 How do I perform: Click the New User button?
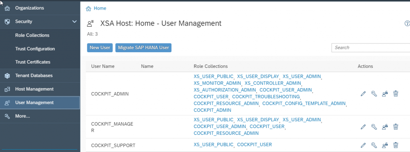click(x=100, y=48)
